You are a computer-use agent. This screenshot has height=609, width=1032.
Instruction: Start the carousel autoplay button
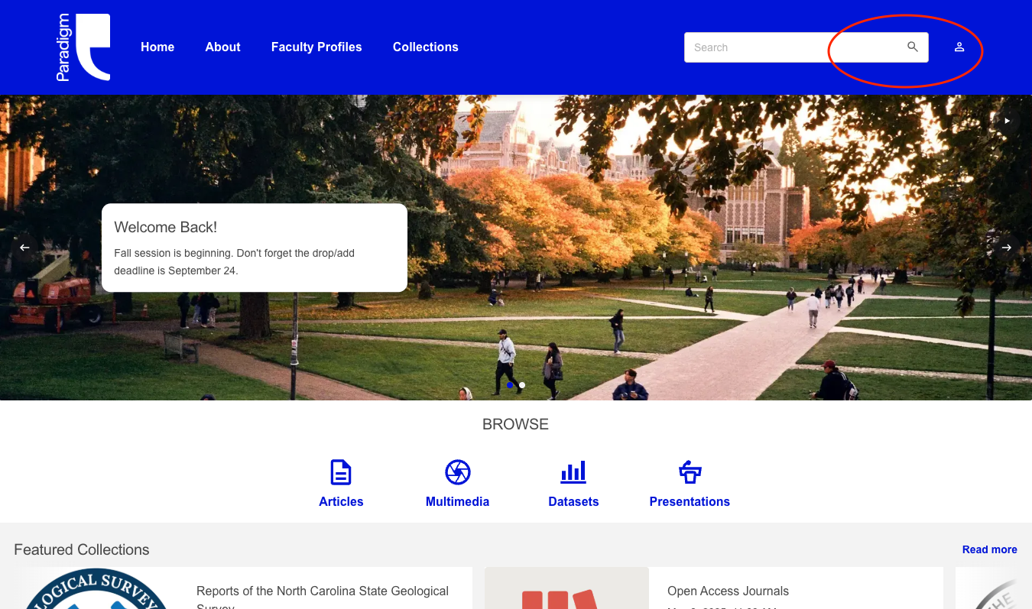click(1007, 121)
